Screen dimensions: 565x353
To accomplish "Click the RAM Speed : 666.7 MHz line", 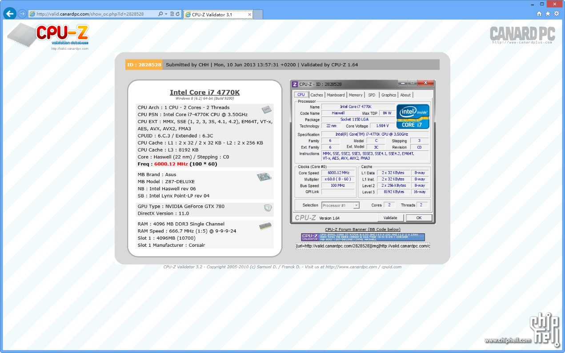I will pyautogui.click(x=187, y=231).
